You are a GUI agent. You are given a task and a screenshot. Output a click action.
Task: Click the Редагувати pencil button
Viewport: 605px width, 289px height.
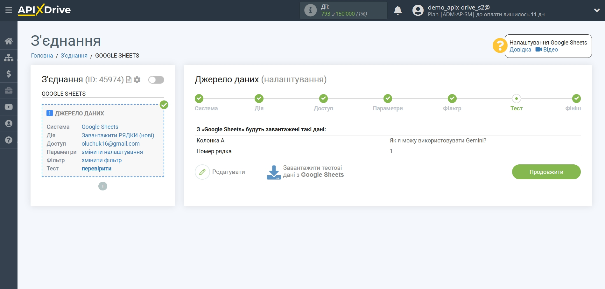pos(220,172)
